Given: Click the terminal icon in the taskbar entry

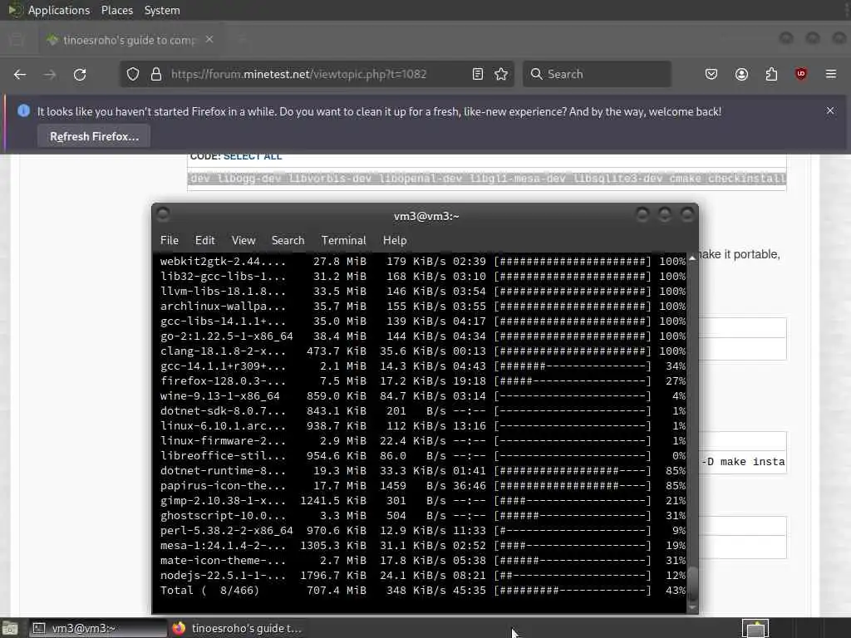Looking at the screenshot, I should [38, 628].
